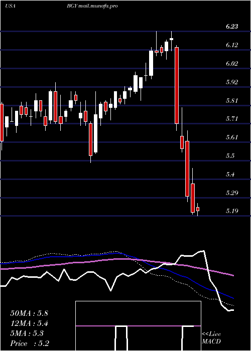This screenshot has height=351, width=251.
Task: Click the 12MA : 5.4 readout
Action: 29,323
